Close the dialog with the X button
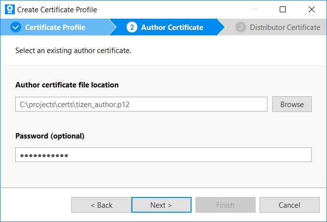The height and width of the screenshot is (222, 327). click(312, 9)
